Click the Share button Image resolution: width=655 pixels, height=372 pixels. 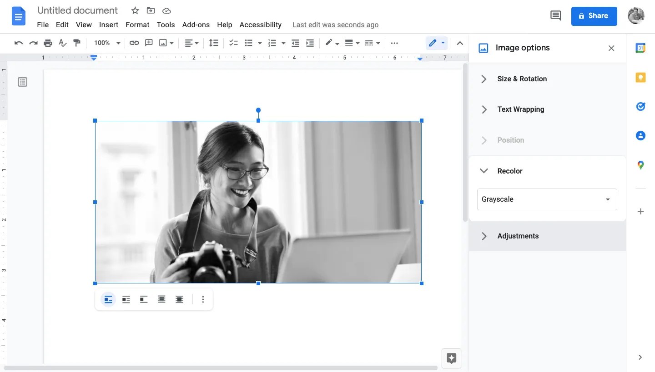(x=594, y=16)
